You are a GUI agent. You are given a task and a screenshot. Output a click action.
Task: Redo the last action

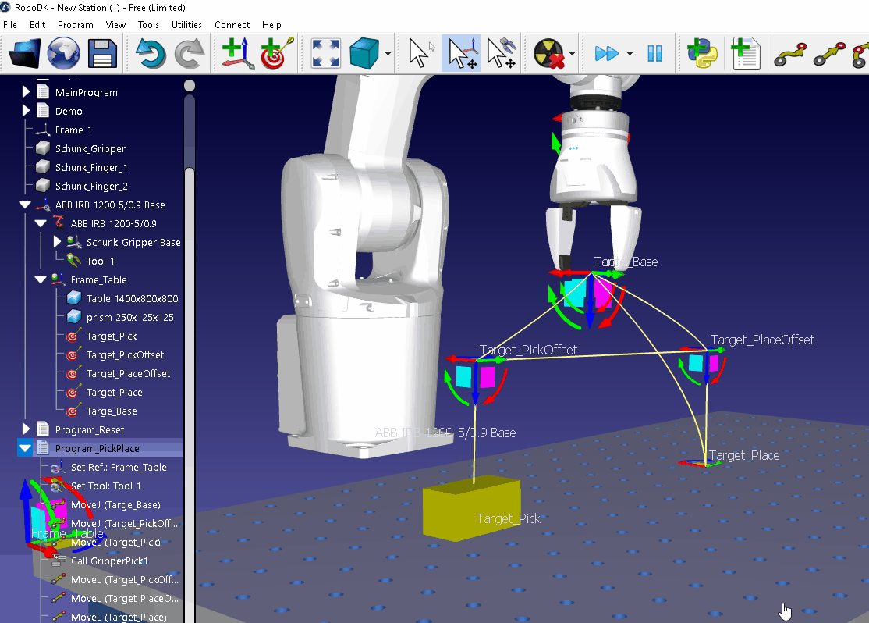tap(189, 54)
